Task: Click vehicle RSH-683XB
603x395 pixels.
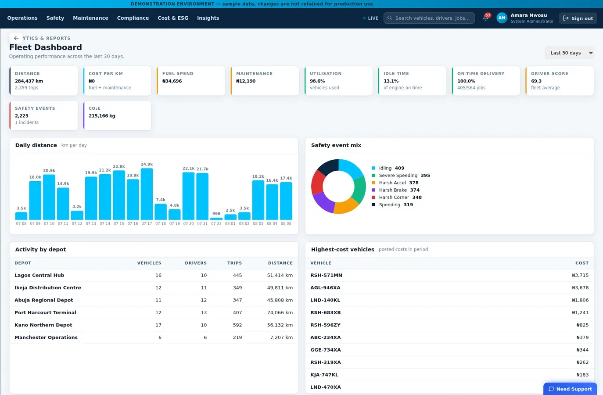Action: [x=326, y=312]
